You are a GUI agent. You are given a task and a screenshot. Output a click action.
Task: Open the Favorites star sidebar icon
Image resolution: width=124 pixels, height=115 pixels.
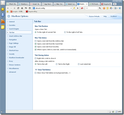tap(3, 9)
